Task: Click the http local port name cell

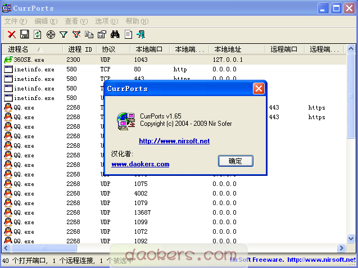Action: point(180,70)
